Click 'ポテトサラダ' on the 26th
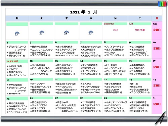 pyautogui.click(x=39, y=108)
